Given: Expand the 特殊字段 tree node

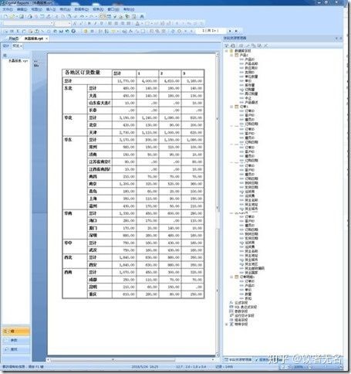Looking at the screenshot, I should (227, 324).
